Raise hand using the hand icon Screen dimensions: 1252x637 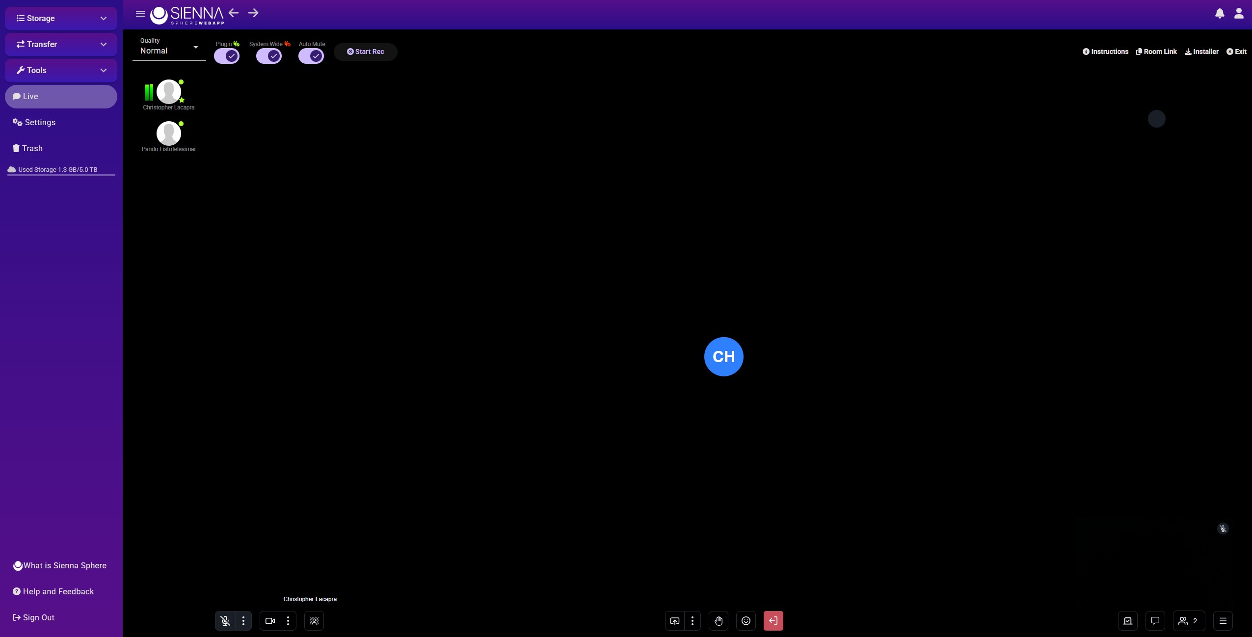pyautogui.click(x=719, y=621)
